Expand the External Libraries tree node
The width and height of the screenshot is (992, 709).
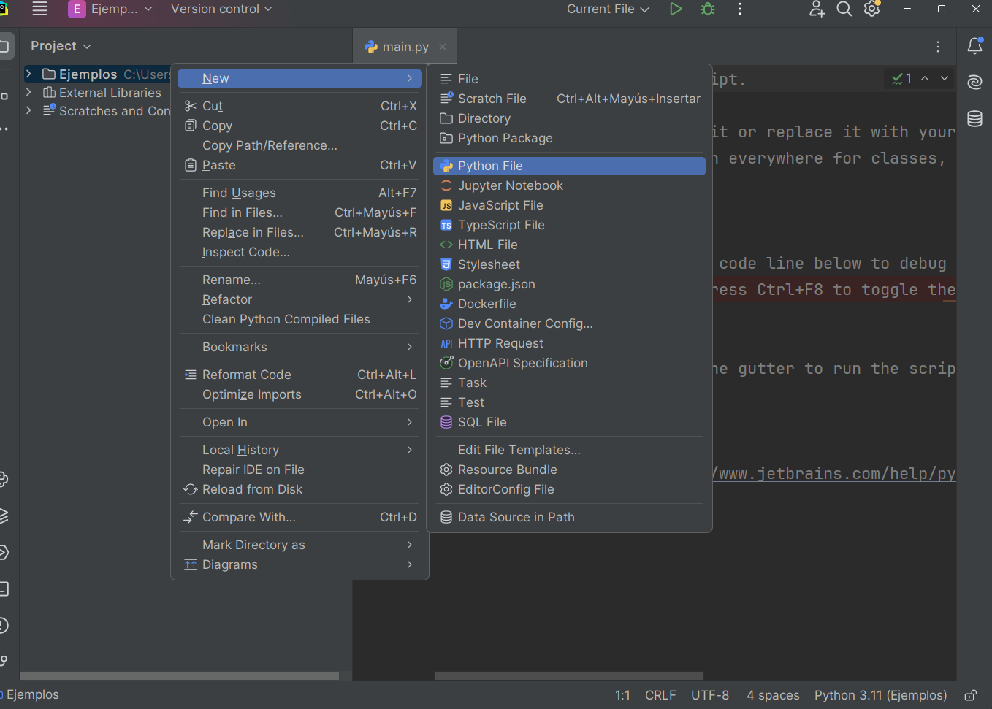[28, 93]
